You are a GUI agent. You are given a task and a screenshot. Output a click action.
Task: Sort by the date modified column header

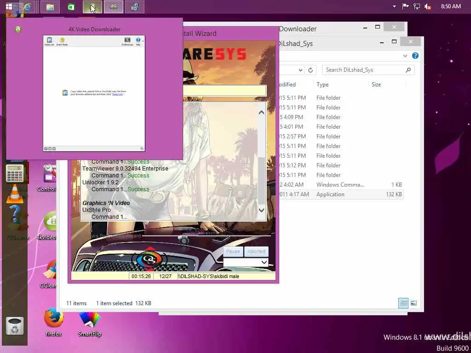click(x=288, y=85)
